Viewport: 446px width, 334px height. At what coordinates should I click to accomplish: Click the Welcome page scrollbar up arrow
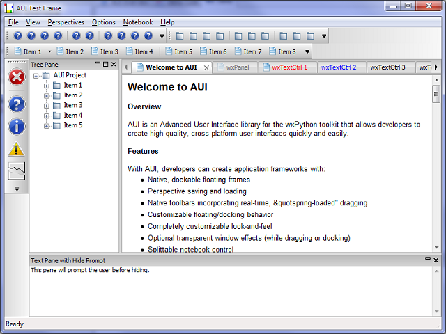[x=436, y=81]
